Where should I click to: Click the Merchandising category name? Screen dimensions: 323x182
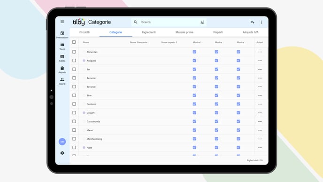[x=94, y=139]
